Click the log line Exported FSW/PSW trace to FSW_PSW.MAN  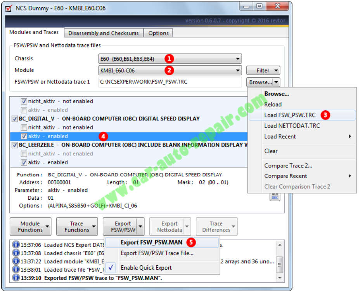pyautogui.click(x=103, y=278)
